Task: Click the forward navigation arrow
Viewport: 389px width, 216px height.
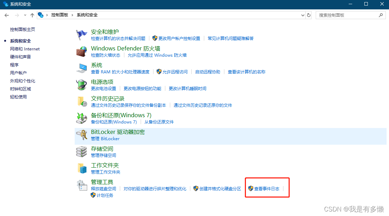Action: coord(17,15)
